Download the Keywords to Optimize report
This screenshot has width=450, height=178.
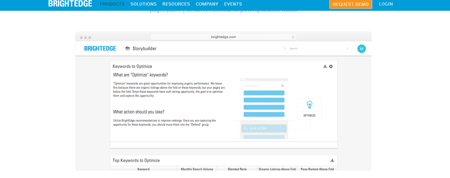coord(325,66)
